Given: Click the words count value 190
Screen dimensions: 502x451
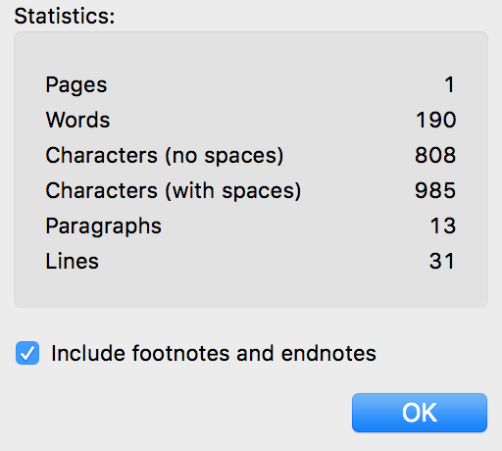Looking at the screenshot, I should (435, 120).
